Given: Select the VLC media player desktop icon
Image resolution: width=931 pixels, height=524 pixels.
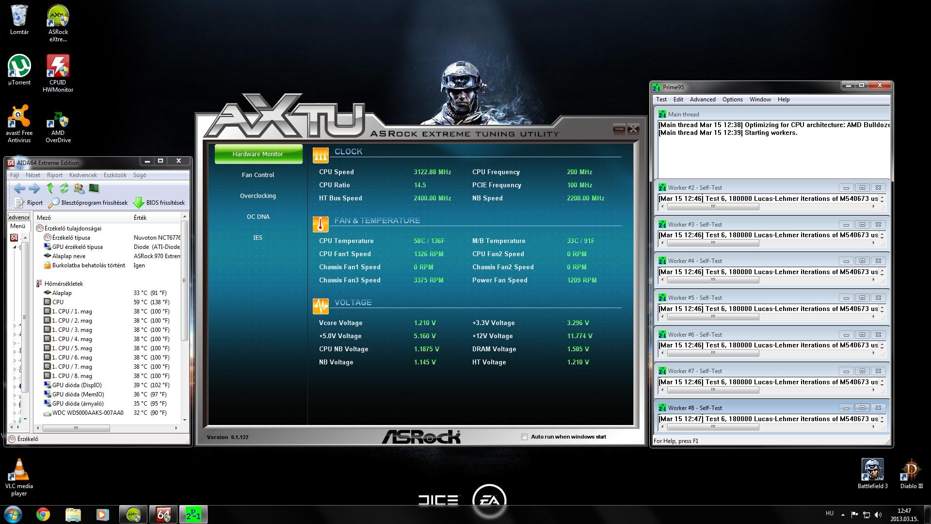Looking at the screenshot, I should point(19,477).
